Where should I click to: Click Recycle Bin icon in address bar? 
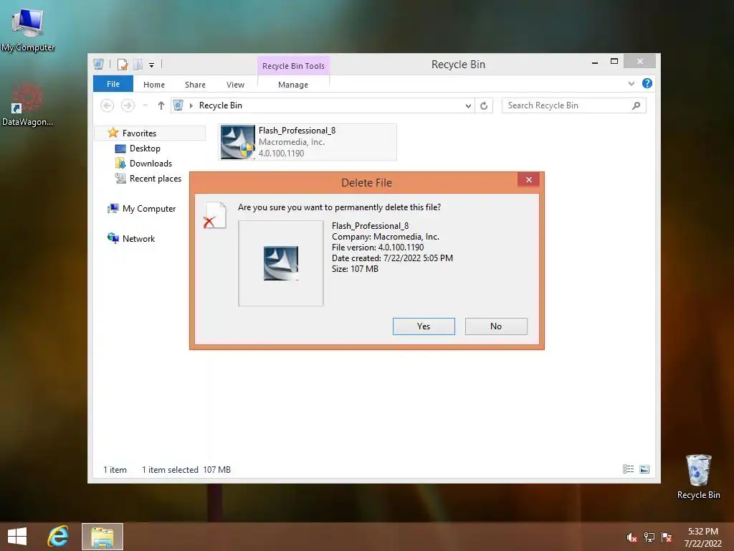pyautogui.click(x=178, y=105)
